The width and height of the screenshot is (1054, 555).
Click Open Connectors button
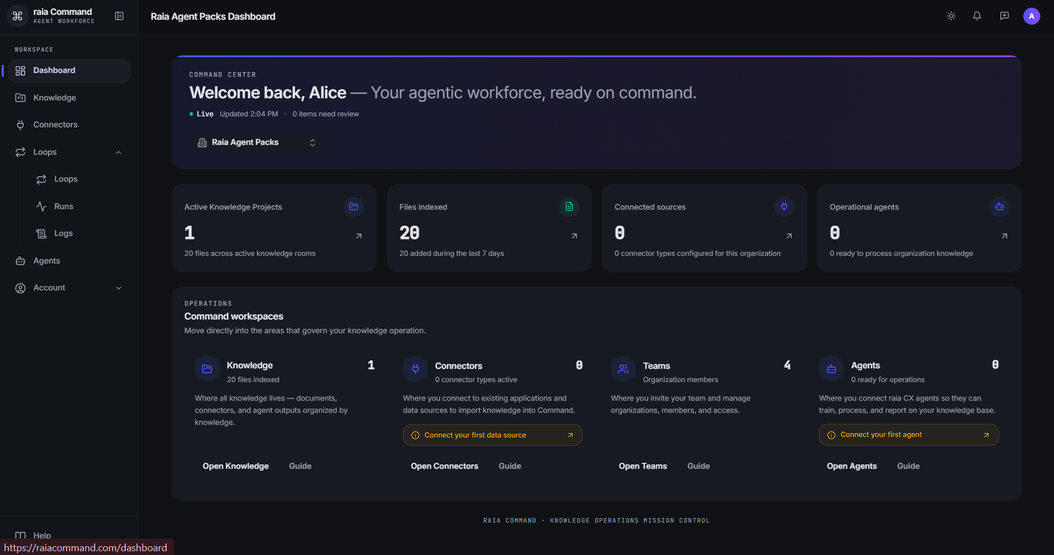pos(445,466)
